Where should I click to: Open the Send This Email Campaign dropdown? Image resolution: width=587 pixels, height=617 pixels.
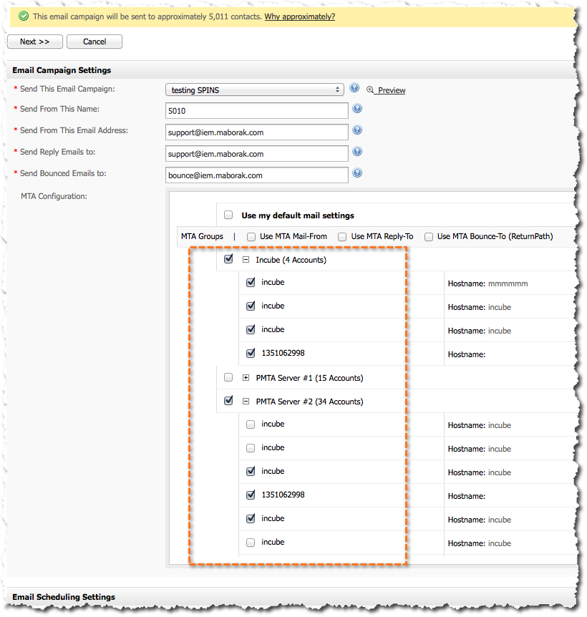click(255, 89)
